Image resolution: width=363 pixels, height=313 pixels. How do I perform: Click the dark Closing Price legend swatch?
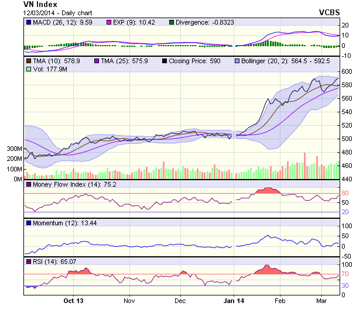pos(166,60)
